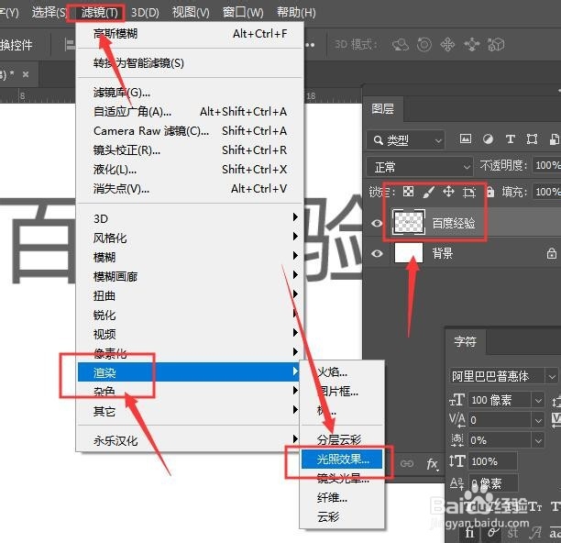Hide the 百度经验 layer eye icon
The width and height of the screenshot is (561, 543).
click(377, 223)
